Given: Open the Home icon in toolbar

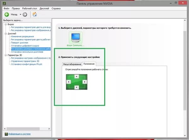Looking at the screenshot, I should pos(35,15).
